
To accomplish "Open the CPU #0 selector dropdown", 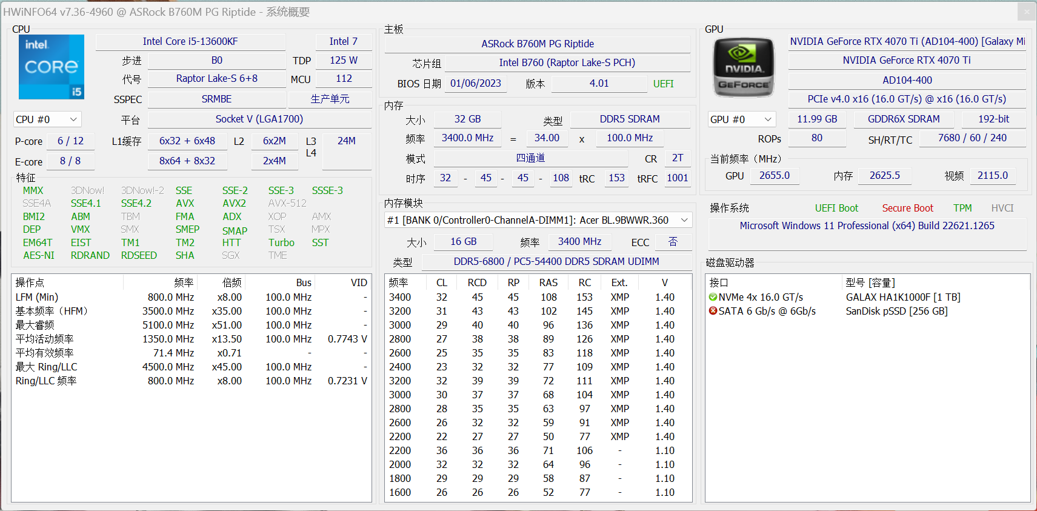I will coord(47,119).
